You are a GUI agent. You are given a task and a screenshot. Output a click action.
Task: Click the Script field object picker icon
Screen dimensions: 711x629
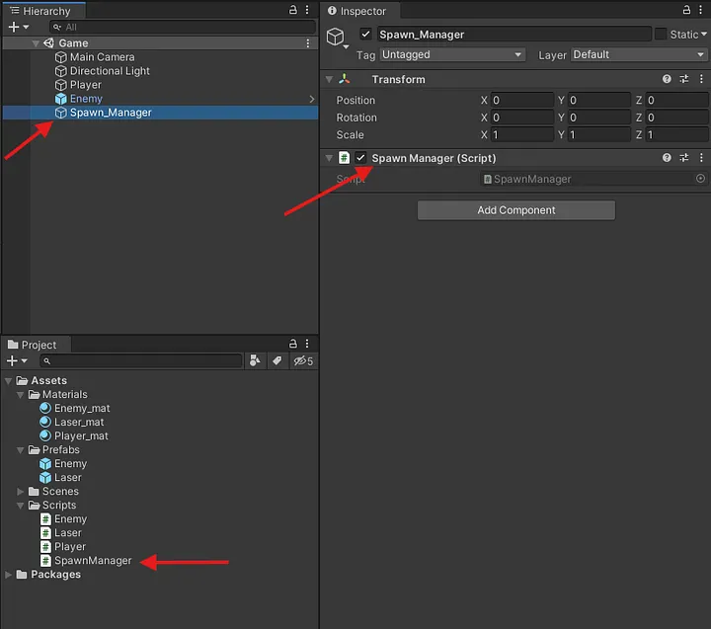click(x=700, y=179)
